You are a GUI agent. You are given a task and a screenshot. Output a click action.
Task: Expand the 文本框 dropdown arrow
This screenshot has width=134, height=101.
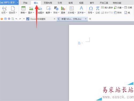pos(75,13)
